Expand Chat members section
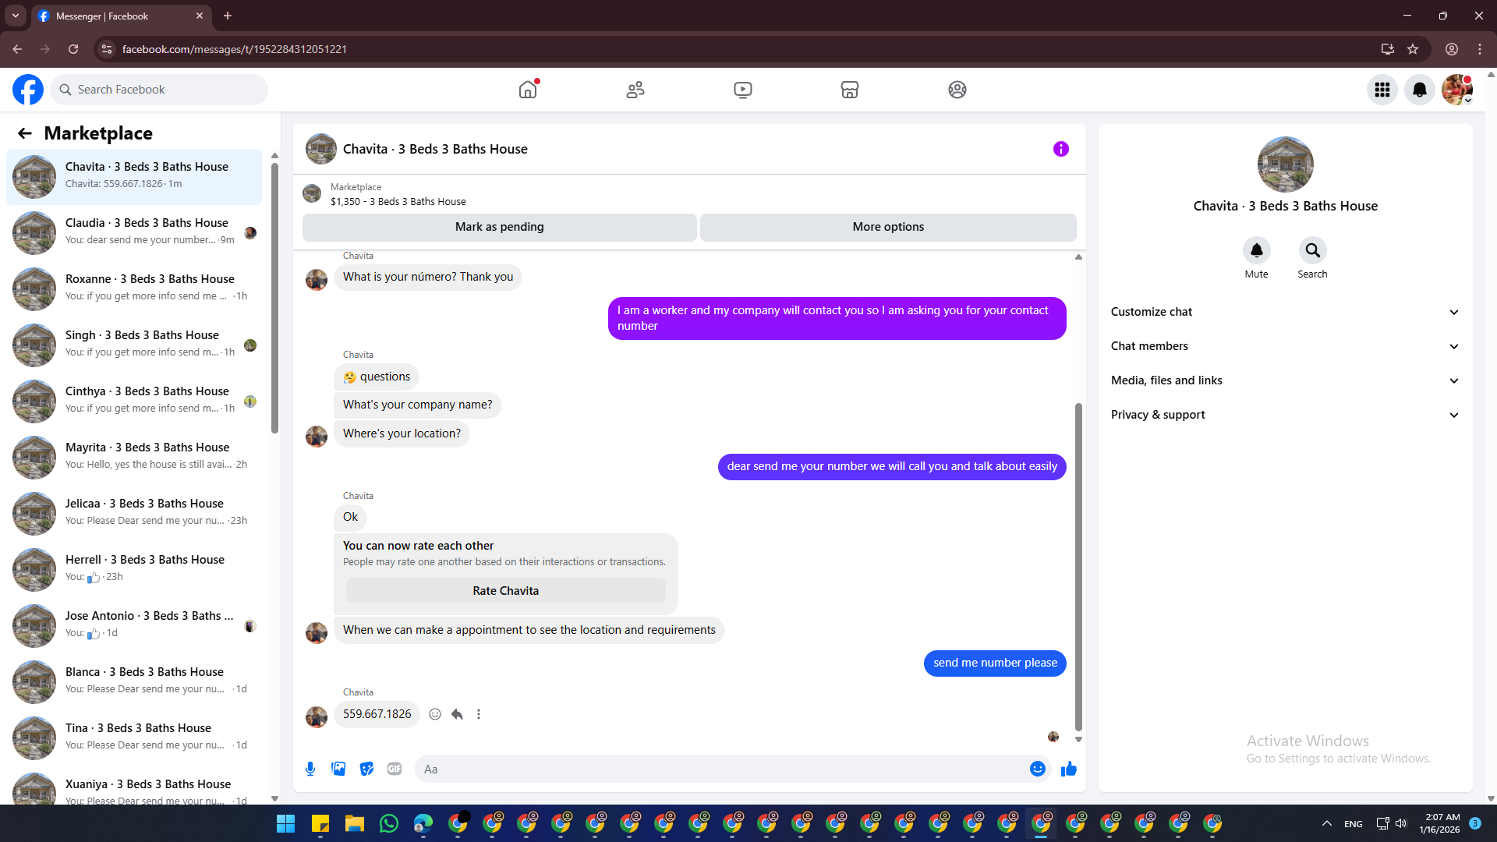This screenshot has height=842, width=1497. (x=1284, y=346)
